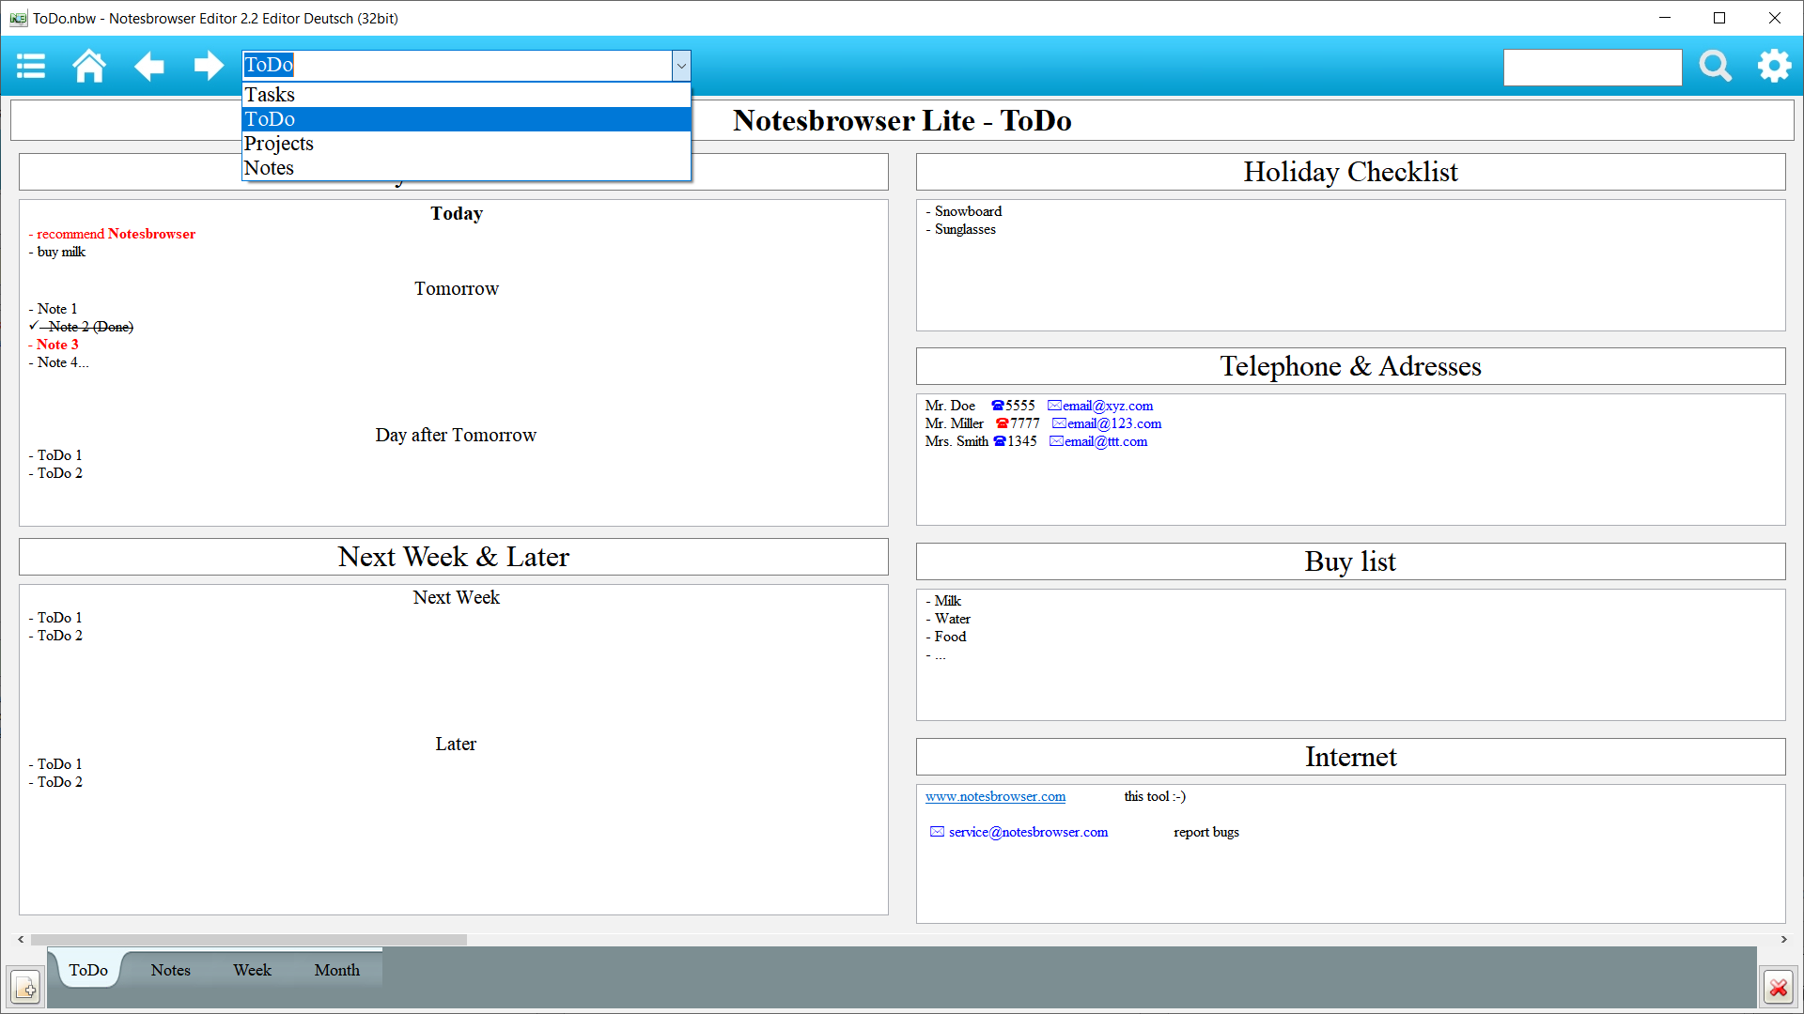Image resolution: width=1804 pixels, height=1014 pixels.
Task: Click service@notesbrowser.com email link
Action: (x=1028, y=832)
